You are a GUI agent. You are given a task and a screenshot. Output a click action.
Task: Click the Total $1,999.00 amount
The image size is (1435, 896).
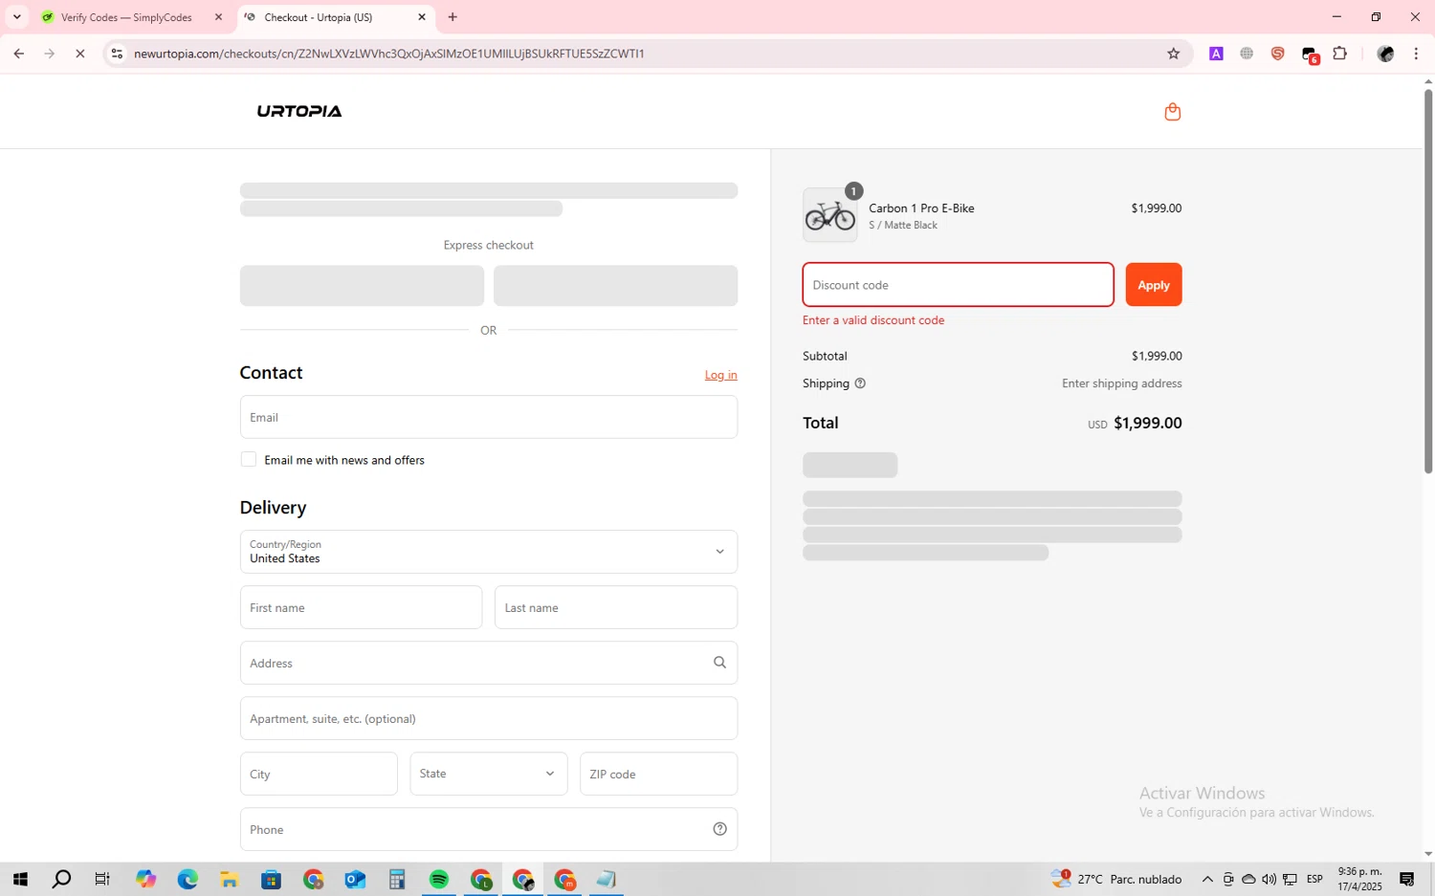tap(1148, 423)
